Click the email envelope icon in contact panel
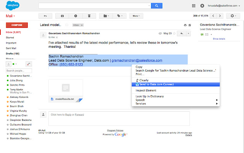Image resolution: width=244 pixels, height=153 pixels. 207,34
